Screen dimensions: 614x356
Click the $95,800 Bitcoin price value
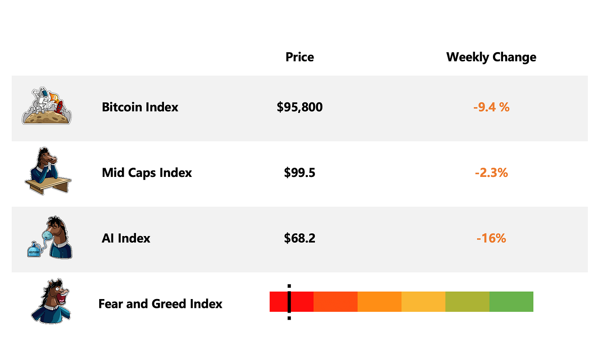(x=300, y=107)
